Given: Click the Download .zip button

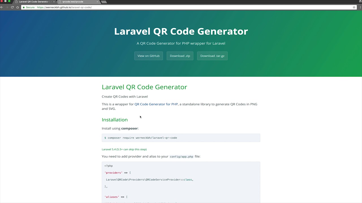Looking at the screenshot, I should click(180, 56).
